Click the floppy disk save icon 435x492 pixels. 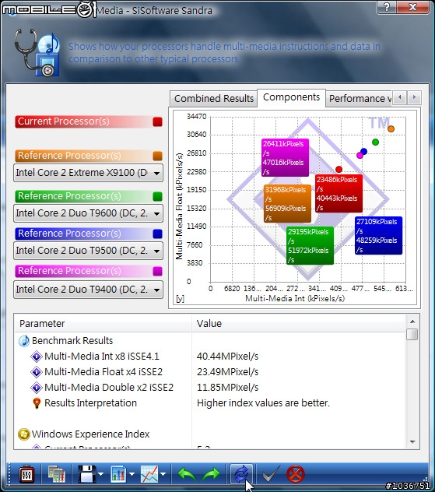(87, 474)
